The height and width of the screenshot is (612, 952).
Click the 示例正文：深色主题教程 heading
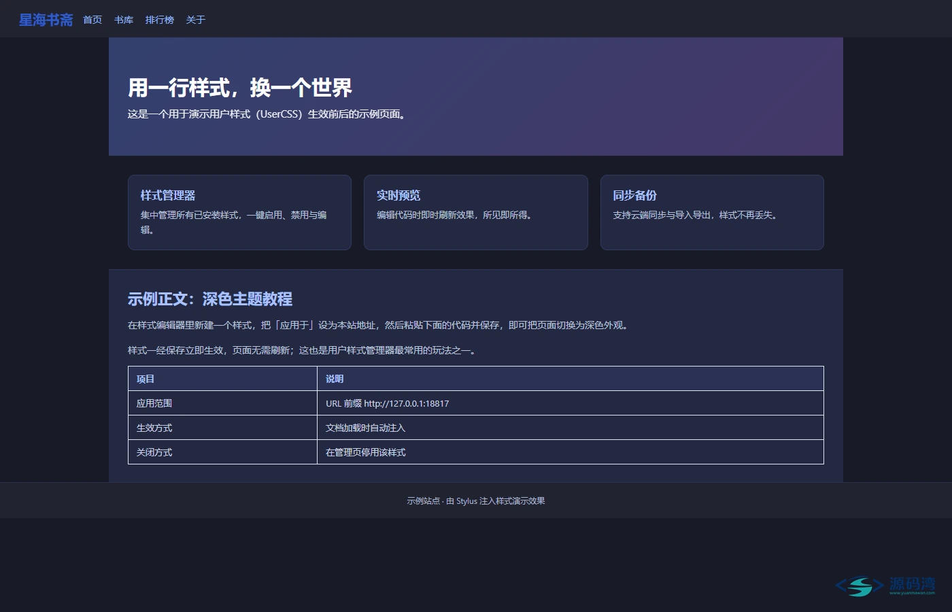tap(210, 299)
